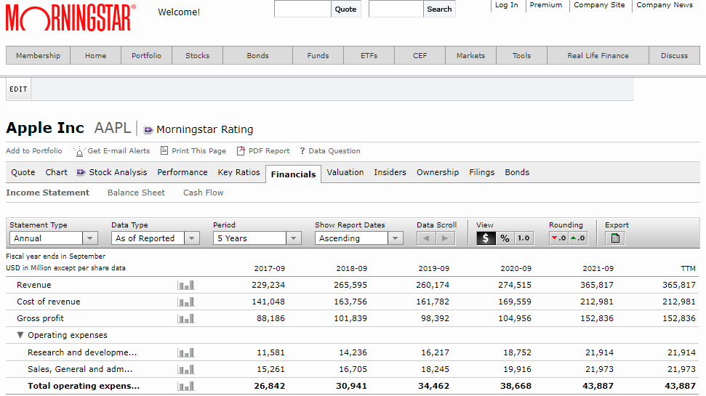The height and width of the screenshot is (396, 706).
Task: Open the Data Type As of Reported dropdown
Action: pos(156,238)
